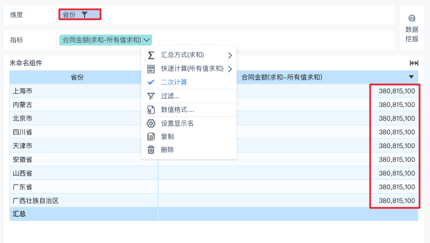
Task: Open the 数据挖掘 data mining tool
Action: click(x=412, y=29)
